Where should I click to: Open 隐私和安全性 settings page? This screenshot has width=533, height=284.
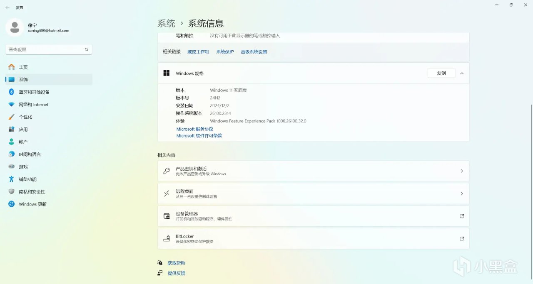coord(49,191)
